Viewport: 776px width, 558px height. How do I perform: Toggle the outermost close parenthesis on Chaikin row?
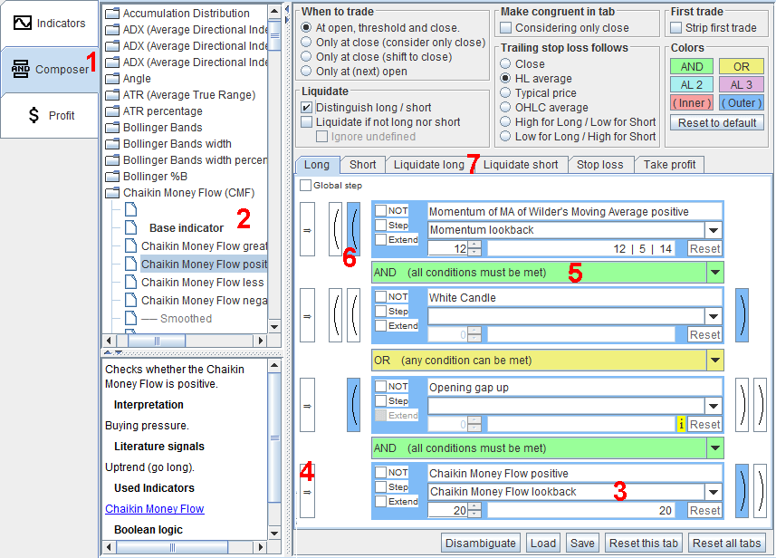click(x=760, y=491)
